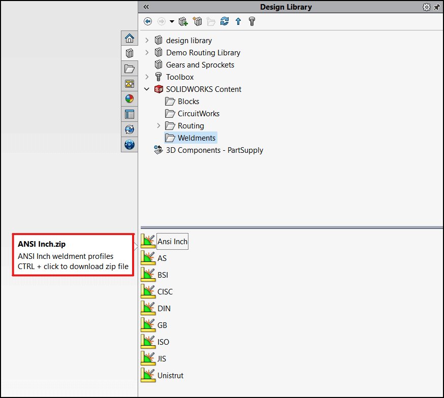This screenshot has width=444, height=398.
Task: Click Add to Library icon
Action: [x=183, y=21]
